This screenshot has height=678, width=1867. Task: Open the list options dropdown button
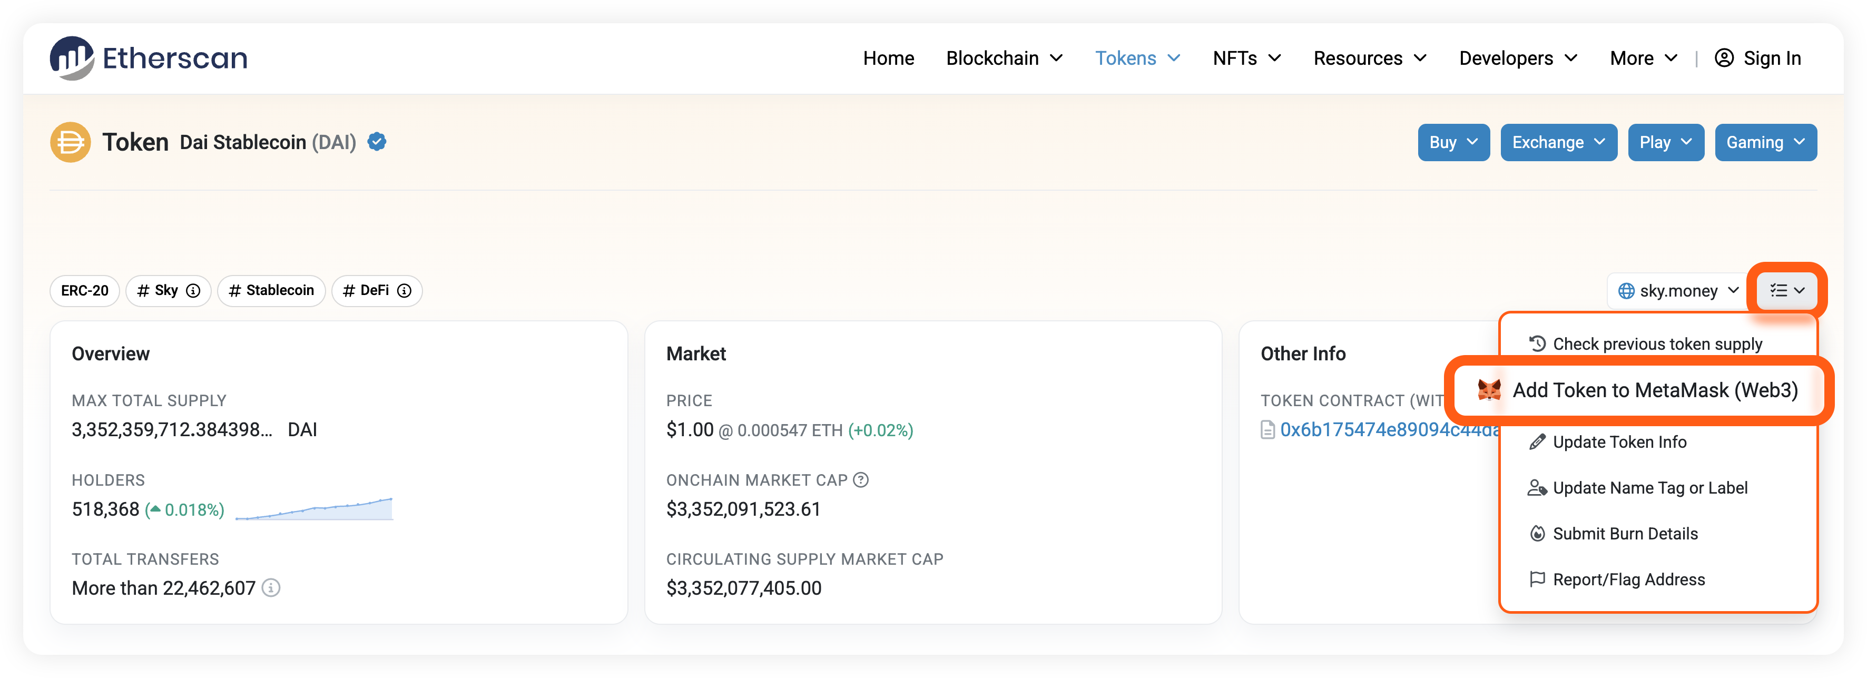coord(1786,291)
